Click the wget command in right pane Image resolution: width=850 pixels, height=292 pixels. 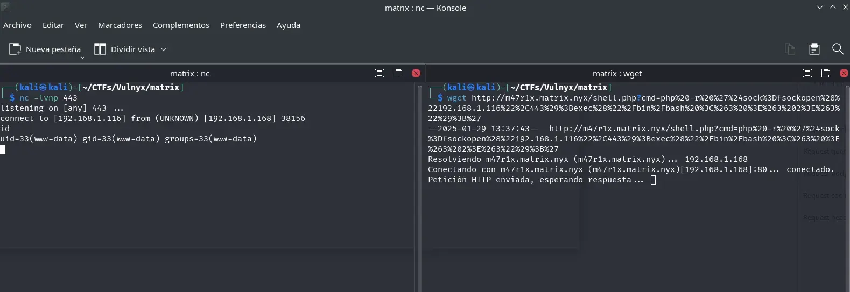click(x=634, y=108)
